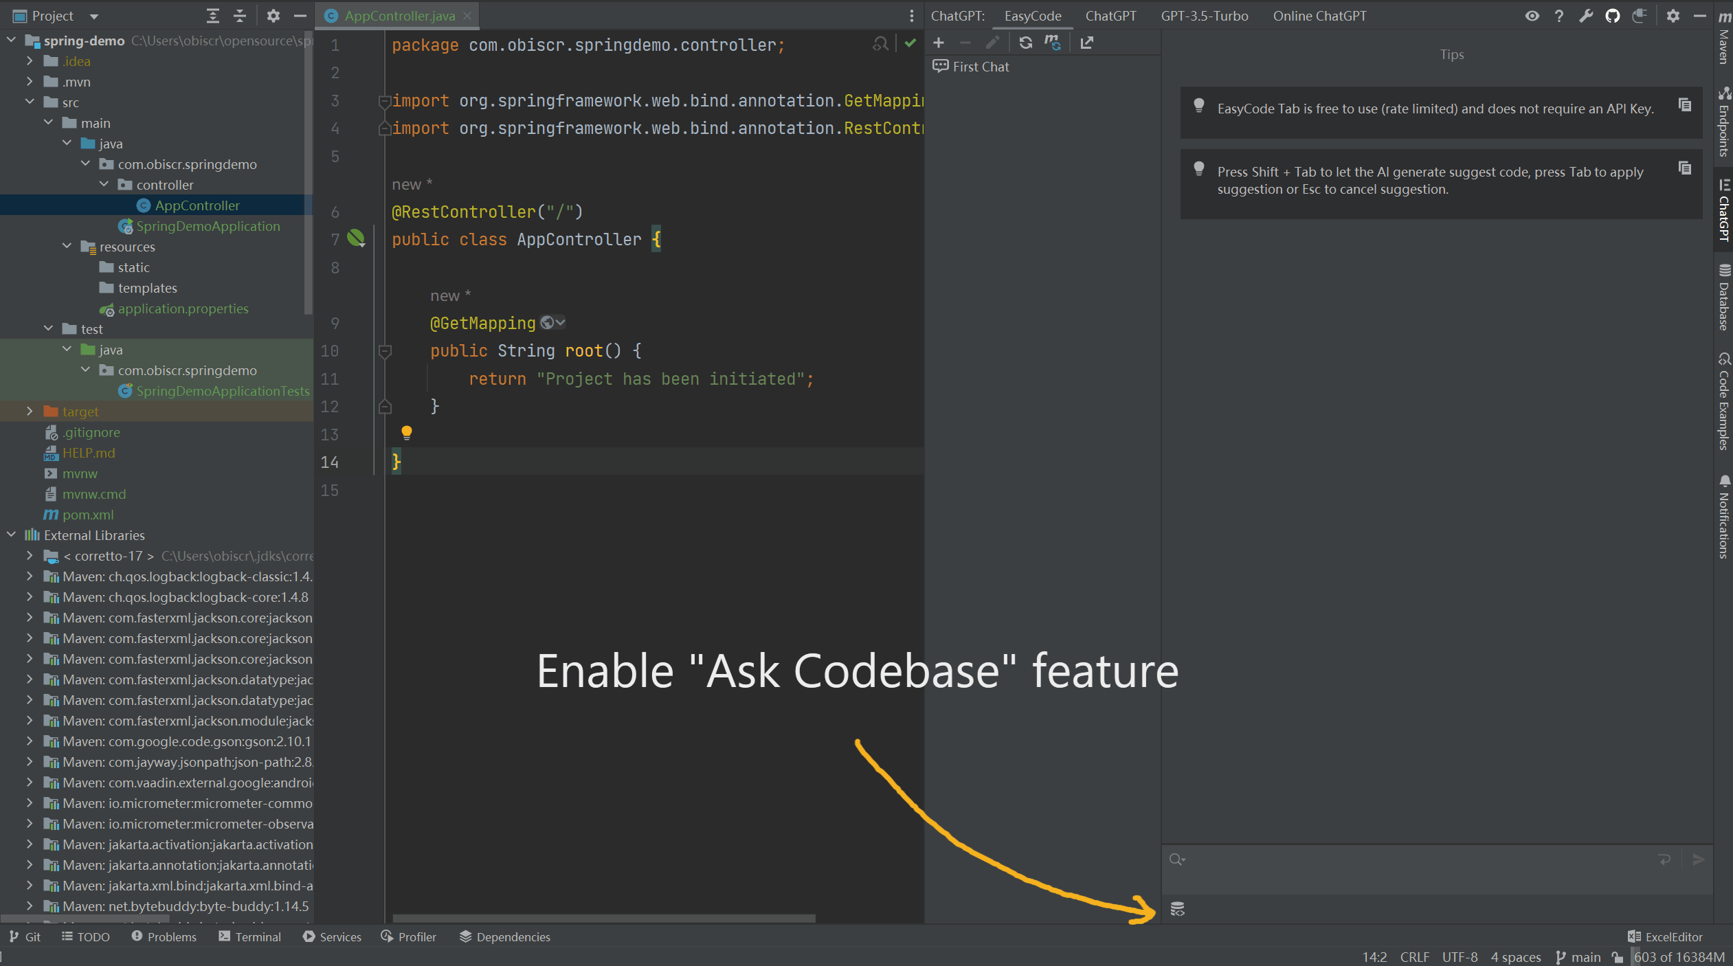Collapse the External Libraries node
Screen dimensions: 1733x966
(11, 535)
